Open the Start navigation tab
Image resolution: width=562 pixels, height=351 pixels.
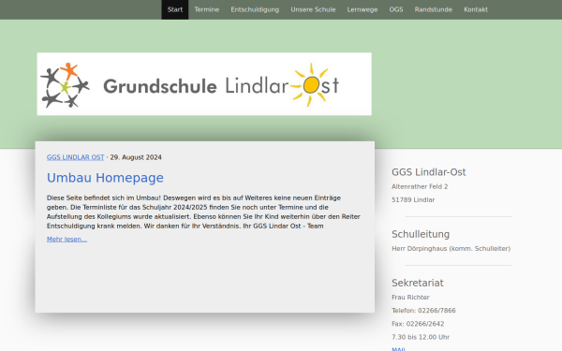[175, 9]
